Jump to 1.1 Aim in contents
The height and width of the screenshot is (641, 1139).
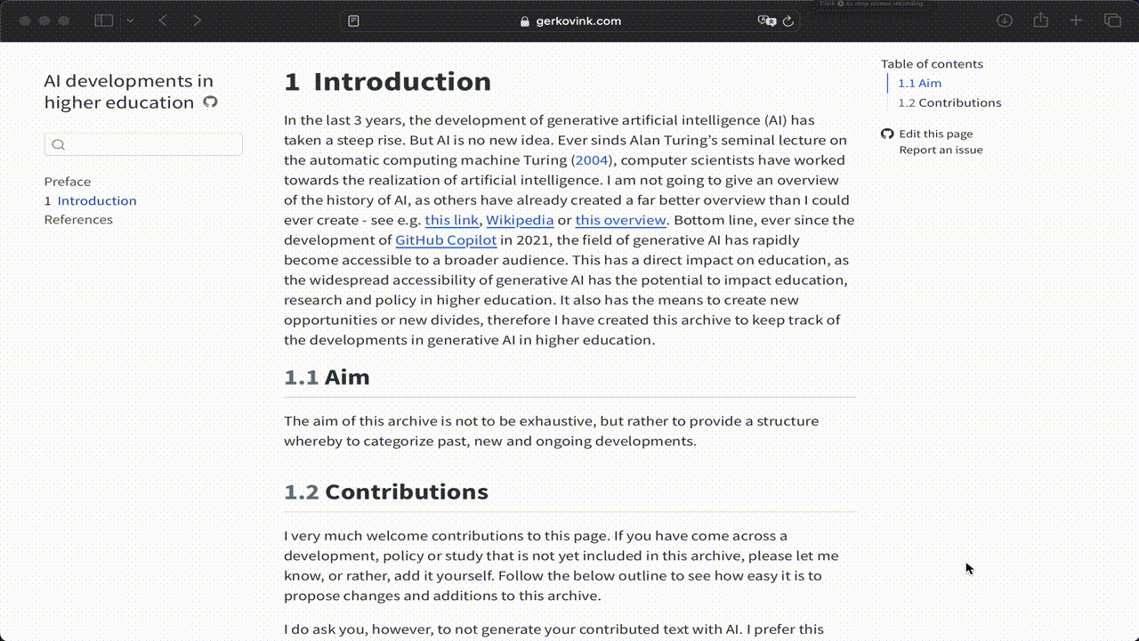coord(919,84)
